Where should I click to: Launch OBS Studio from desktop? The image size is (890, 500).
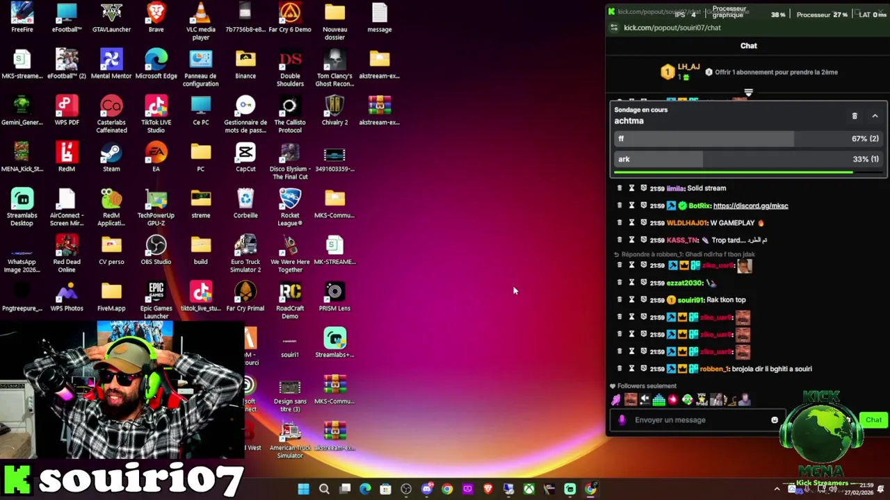(156, 251)
